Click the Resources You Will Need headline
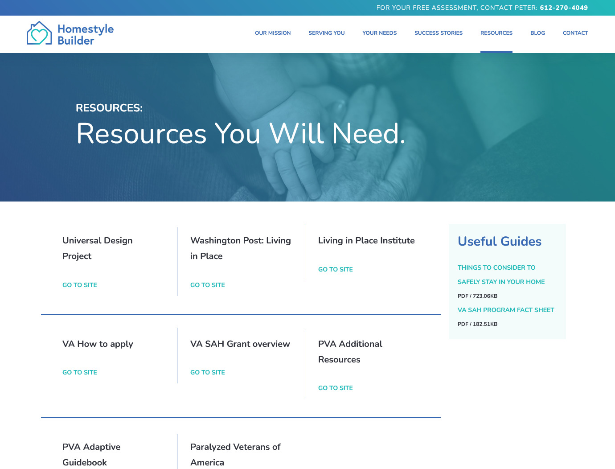615x469 pixels. 241,133
